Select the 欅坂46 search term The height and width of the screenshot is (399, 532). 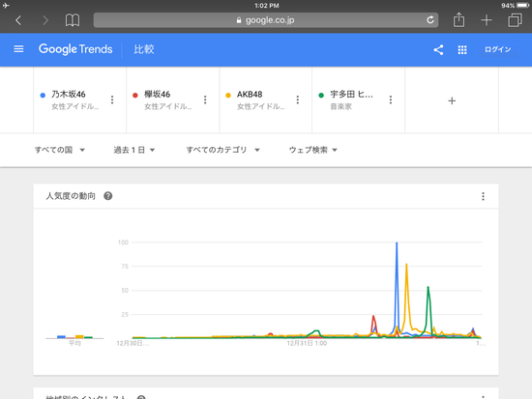click(157, 95)
